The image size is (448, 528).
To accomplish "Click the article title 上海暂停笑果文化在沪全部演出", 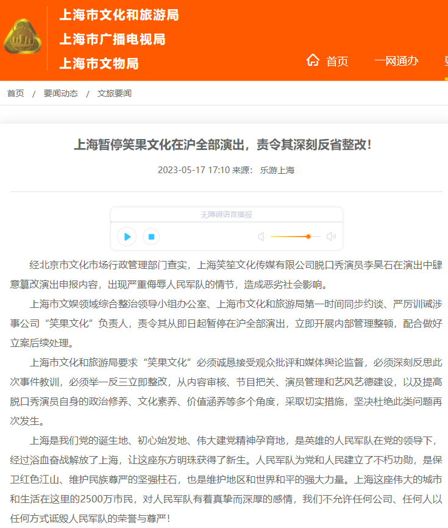I will [x=222, y=144].
